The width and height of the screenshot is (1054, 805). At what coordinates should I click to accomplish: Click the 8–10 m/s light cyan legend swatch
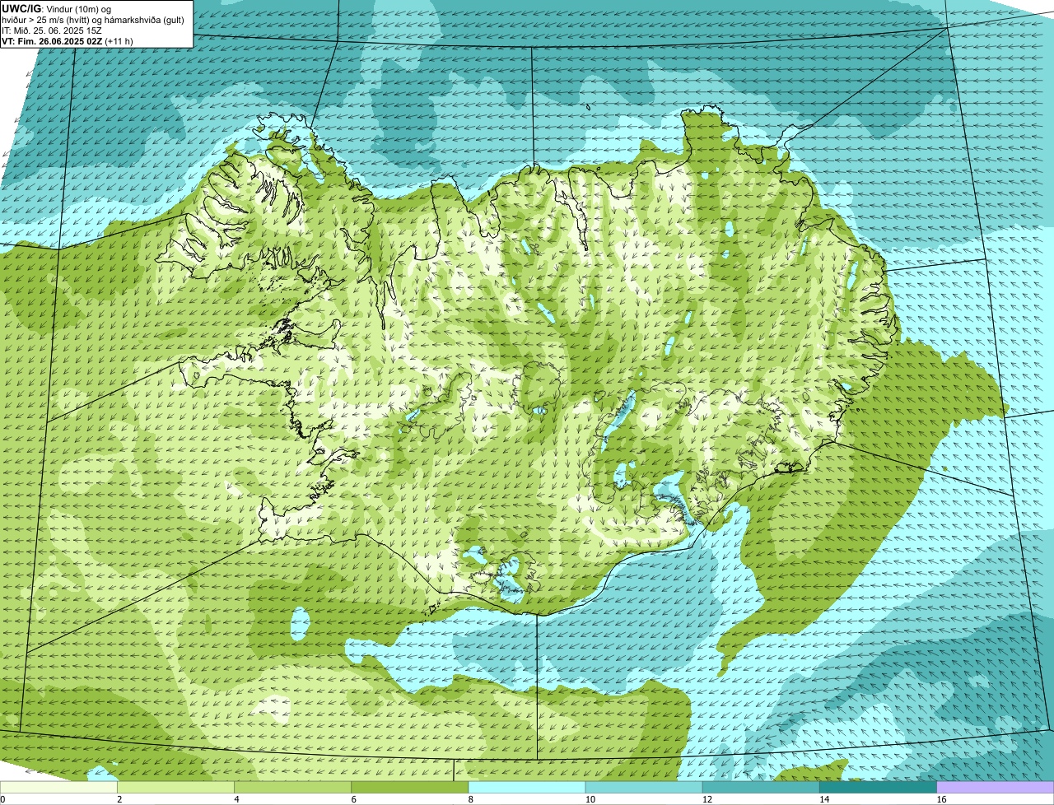[527, 787]
